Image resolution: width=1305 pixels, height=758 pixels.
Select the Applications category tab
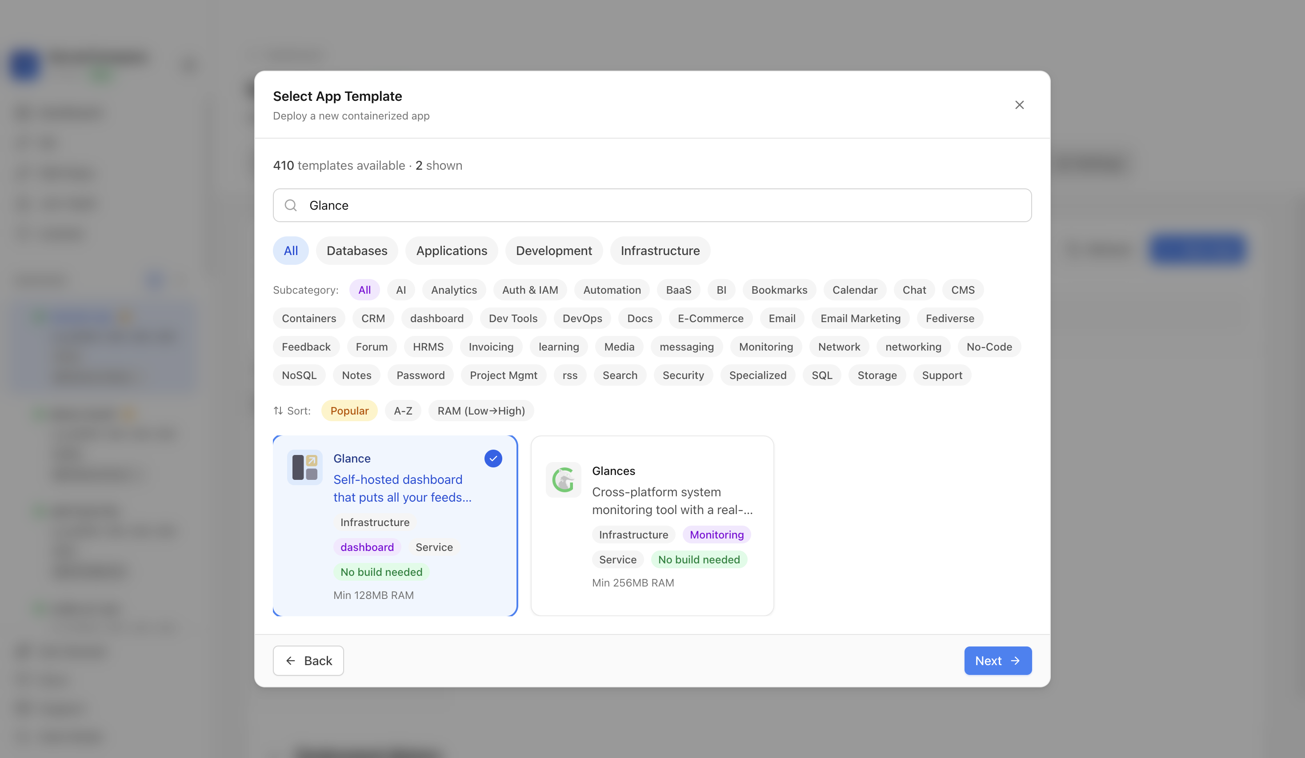pos(452,251)
